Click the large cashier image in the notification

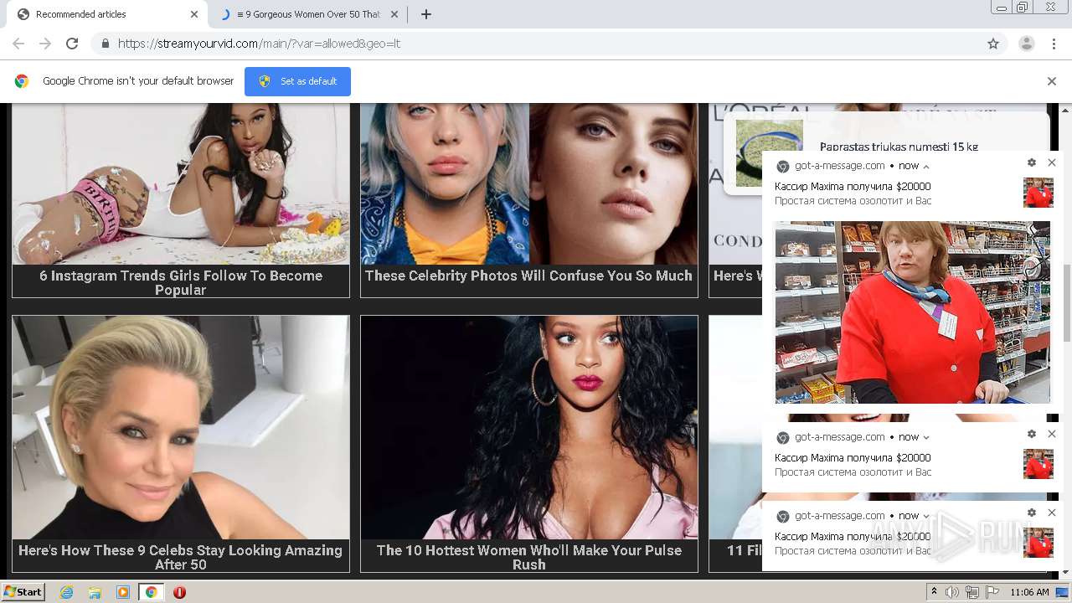coord(912,312)
